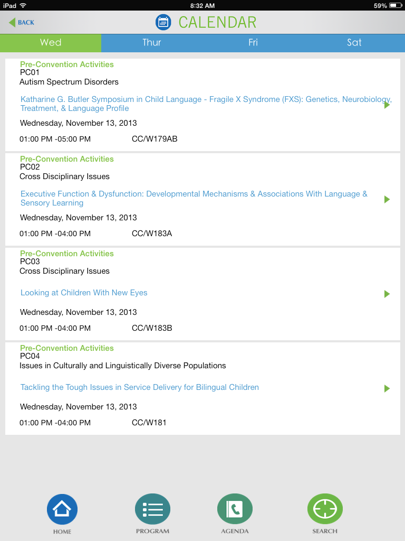Expand details for the Autism Spectrum Disorders session
Image resolution: width=405 pixels, height=541 pixels.
[387, 105]
